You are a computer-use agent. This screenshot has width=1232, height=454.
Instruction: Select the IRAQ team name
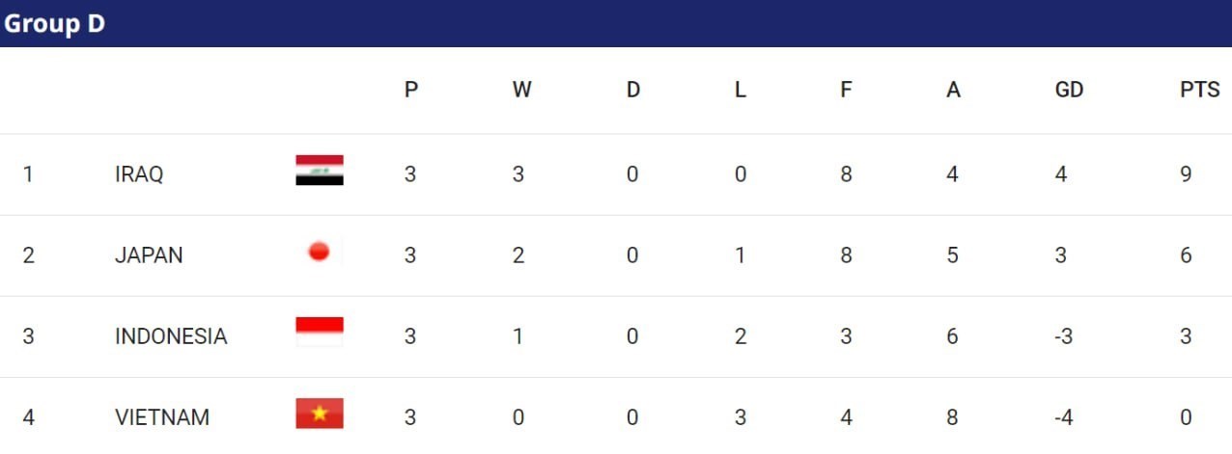click(x=139, y=174)
